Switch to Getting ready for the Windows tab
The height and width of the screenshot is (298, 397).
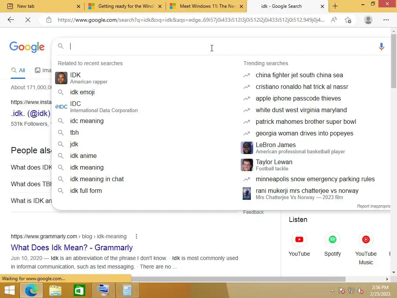tap(126, 6)
